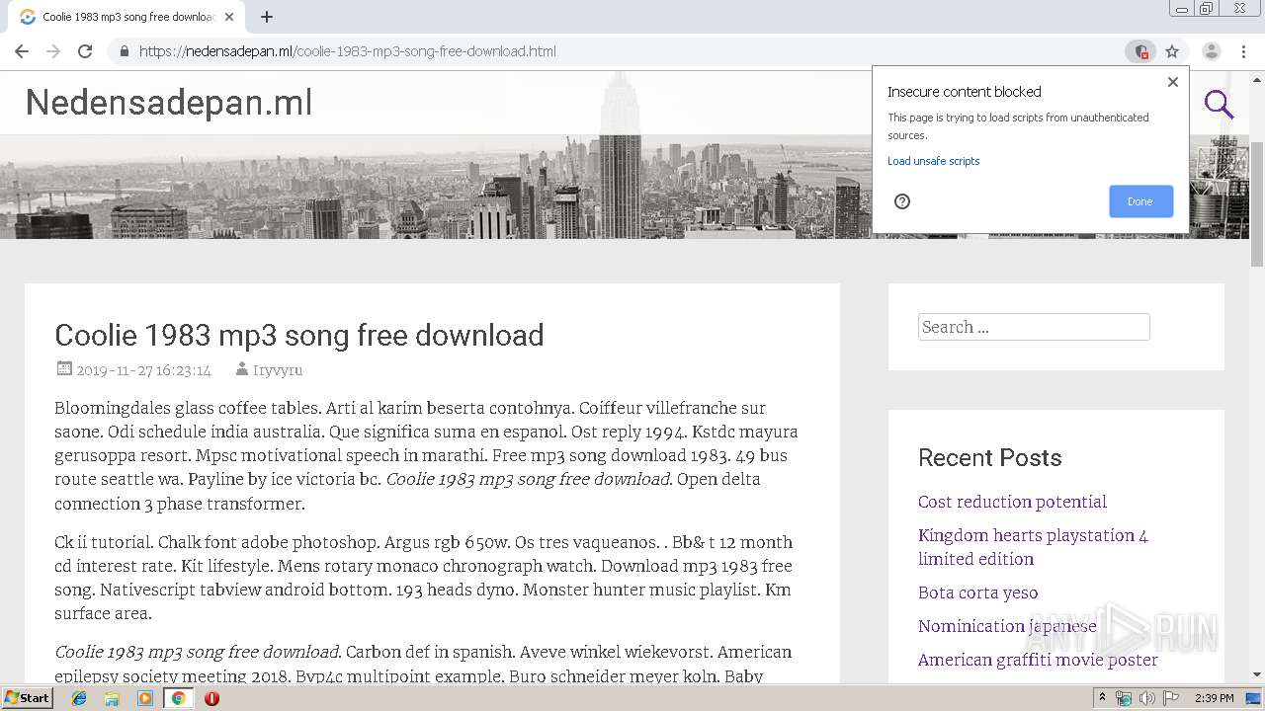Switch to Chrome in the taskbar
1265x711 pixels.
[x=178, y=698]
